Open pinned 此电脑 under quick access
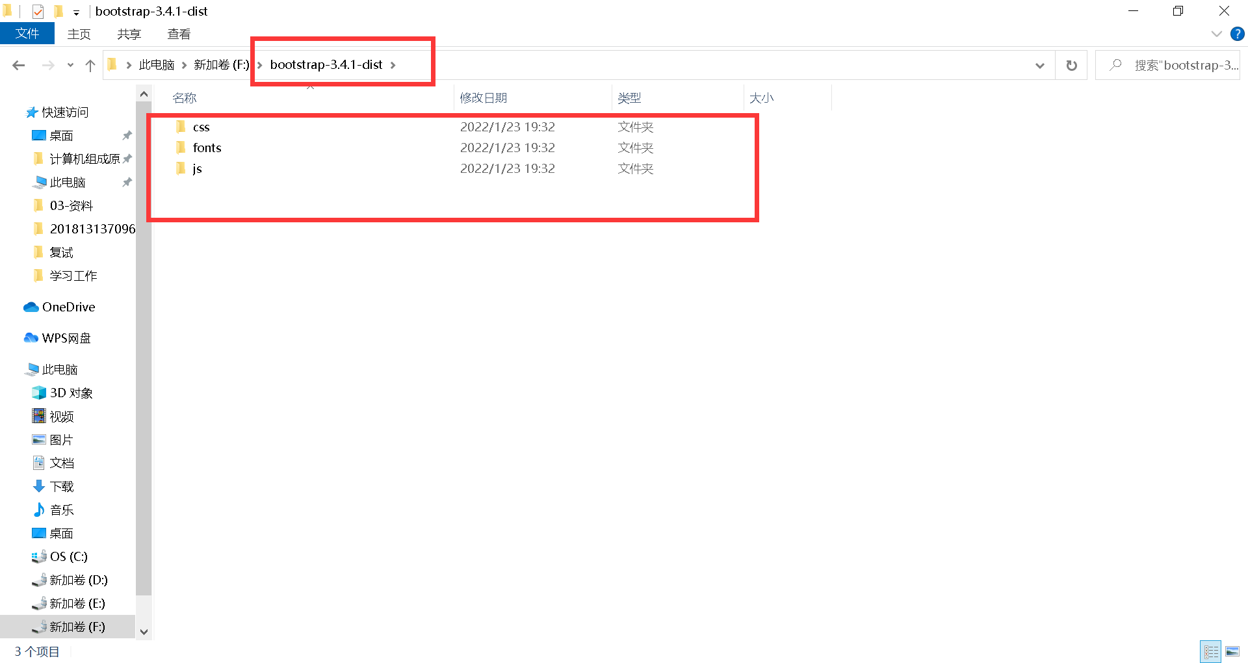 coord(68,182)
